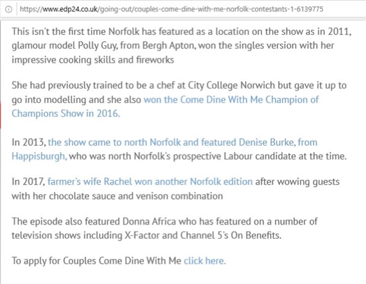The height and width of the screenshot is (284, 366).
Task: Follow the farmer's wife Rachel Norfolk edition link
Action: (150, 182)
